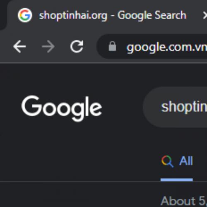Viewport: 207px width, 207px height.
Task: Click the empty area between the logo and search box
Action: click(123, 107)
